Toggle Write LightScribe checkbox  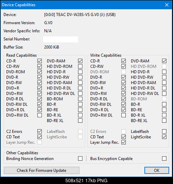pos(164,137)
